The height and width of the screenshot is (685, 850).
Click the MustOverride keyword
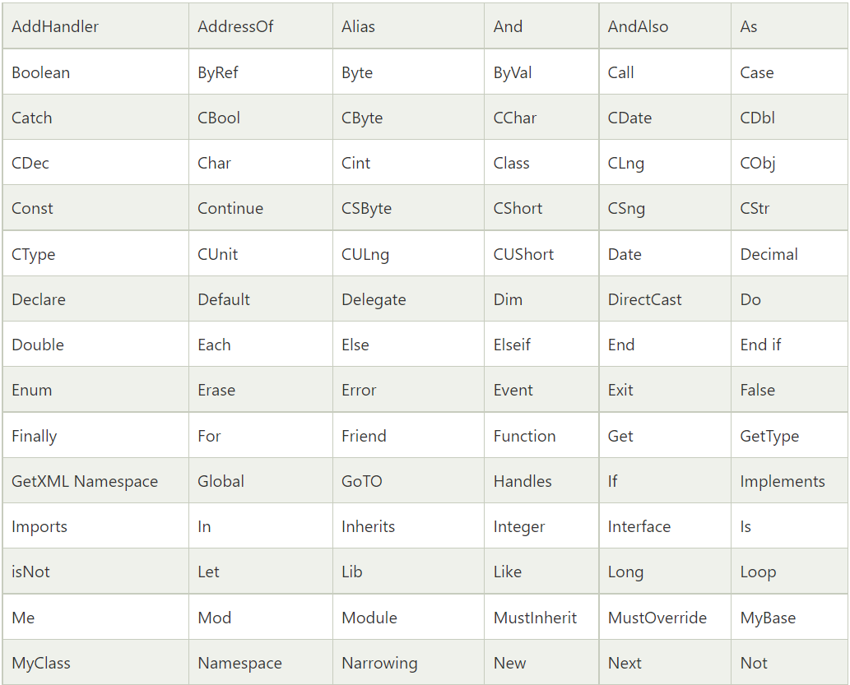tap(657, 618)
